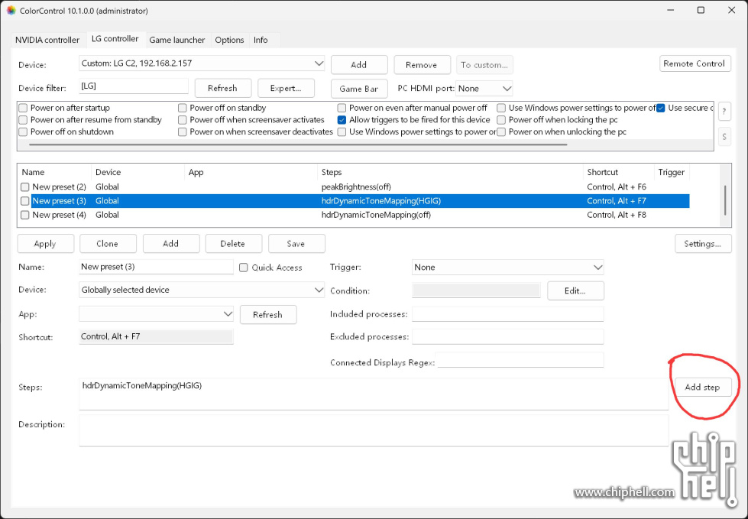
Task: Click the Description text box
Action: coord(374,431)
